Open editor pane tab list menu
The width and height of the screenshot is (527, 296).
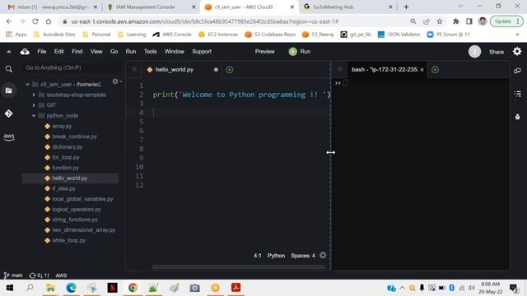tap(134, 69)
